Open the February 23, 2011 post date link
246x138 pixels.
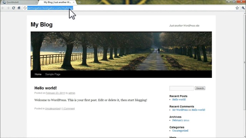click(55, 93)
